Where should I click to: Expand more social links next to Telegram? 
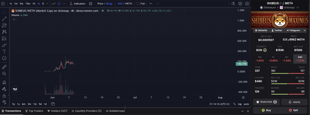coord(304,30)
